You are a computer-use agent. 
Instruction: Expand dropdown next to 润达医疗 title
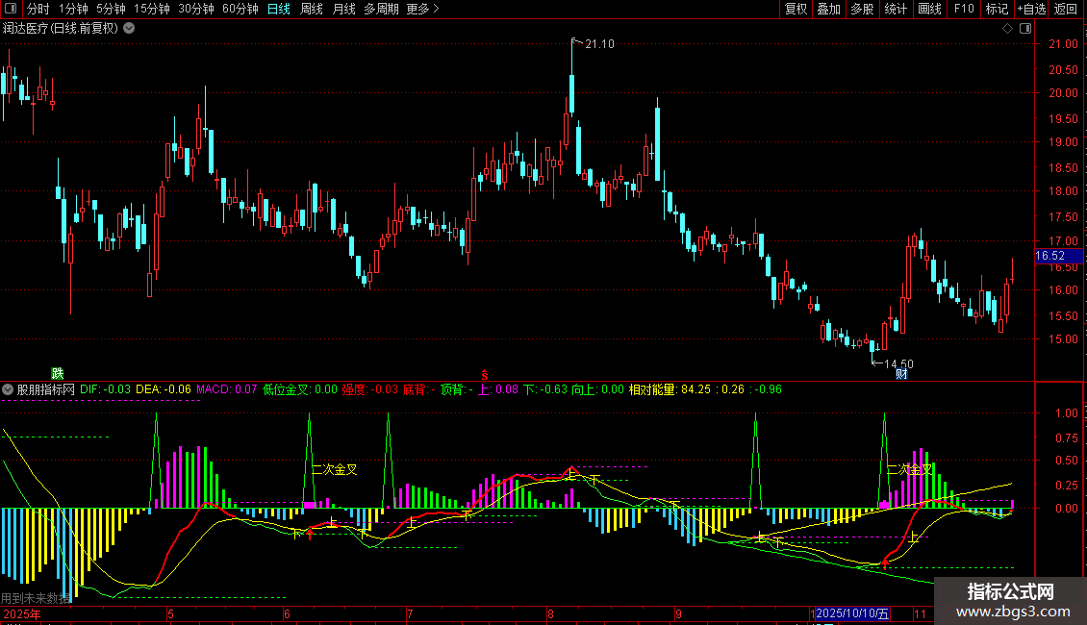click(129, 29)
